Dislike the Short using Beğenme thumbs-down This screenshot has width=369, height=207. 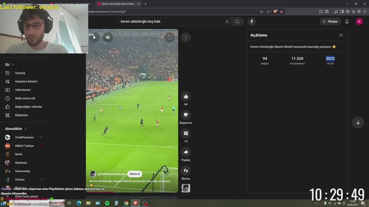(x=186, y=115)
